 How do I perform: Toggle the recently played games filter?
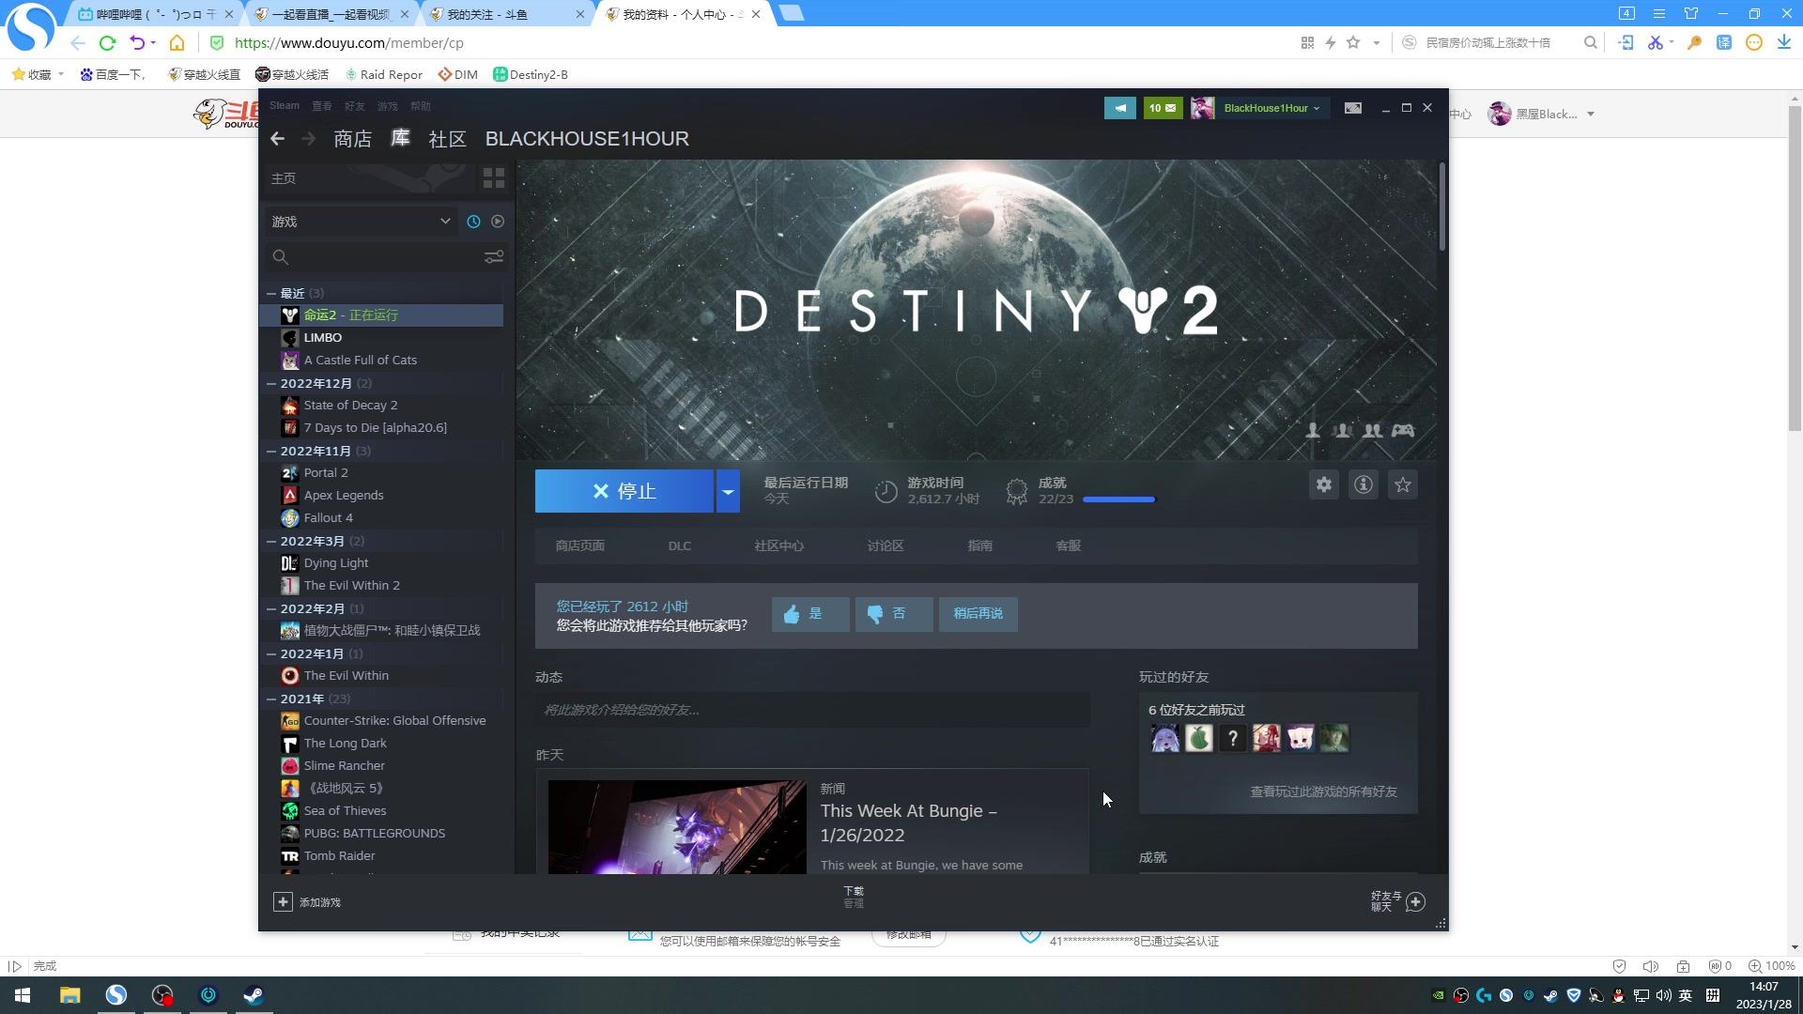tap(473, 221)
